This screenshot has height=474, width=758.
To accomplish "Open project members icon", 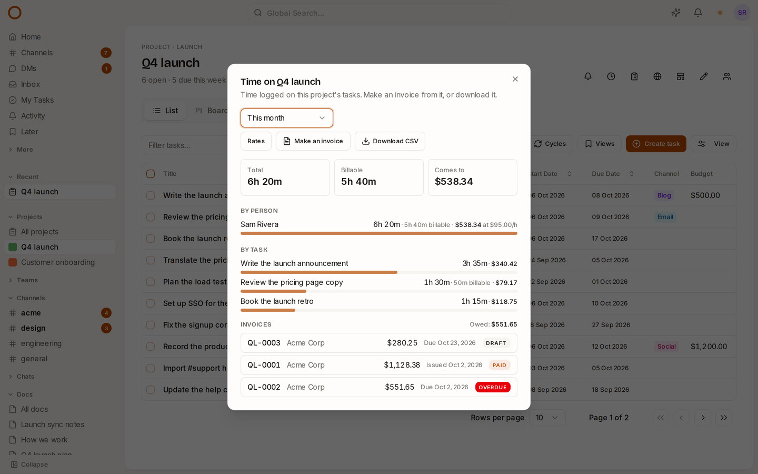I will [727, 76].
